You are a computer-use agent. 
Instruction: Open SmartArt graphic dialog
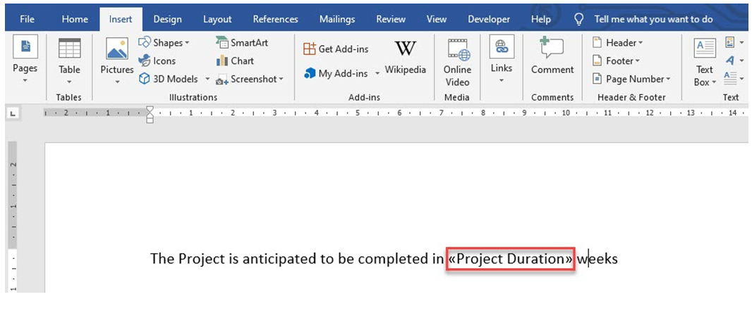(241, 43)
